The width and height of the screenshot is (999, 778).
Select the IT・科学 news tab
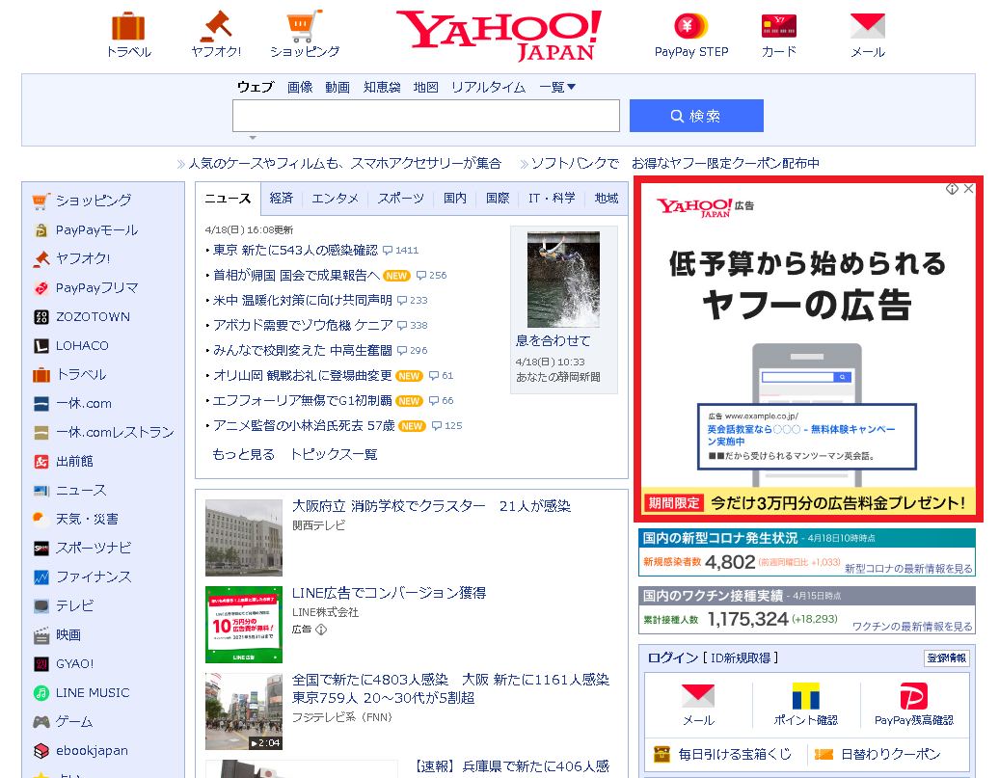click(552, 199)
